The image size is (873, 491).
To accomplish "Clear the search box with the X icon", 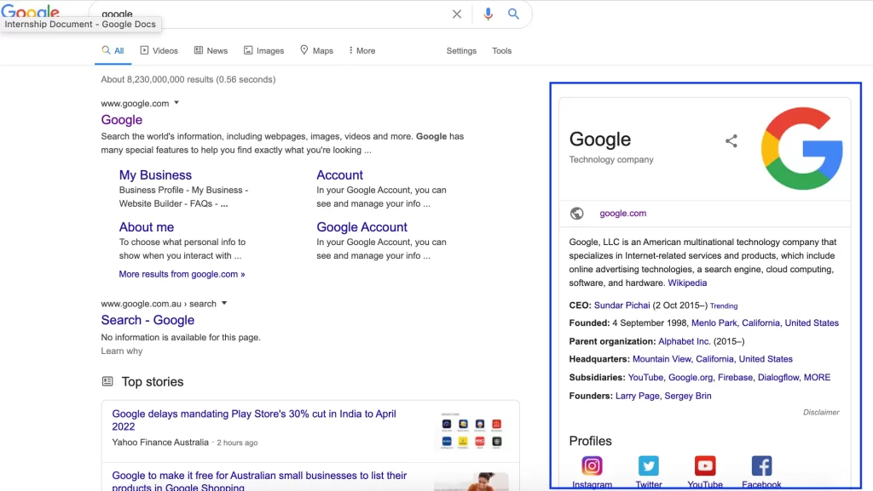I will pyautogui.click(x=457, y=14).
